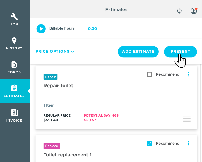Image resolution: width=202 pixels, height=162 pixels.
Task: Click the Add Estimate button
Action: tap(138, 52)
